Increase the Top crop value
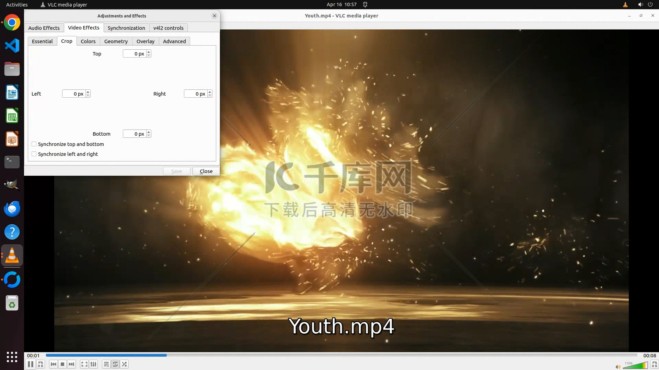This screenshot has height=370, width=659. [149, 52]
